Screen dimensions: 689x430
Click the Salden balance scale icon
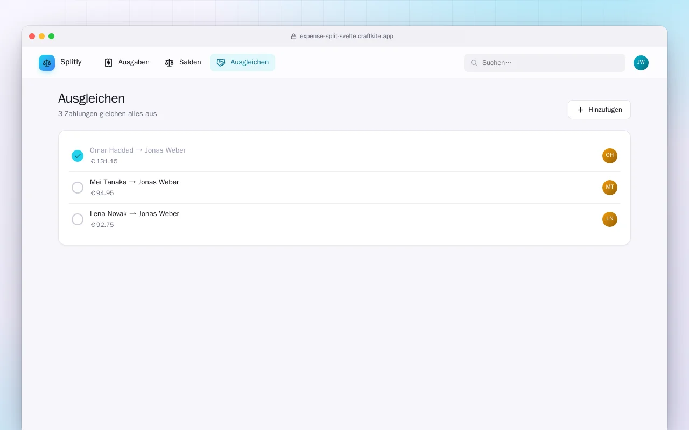tap(170, 62)
